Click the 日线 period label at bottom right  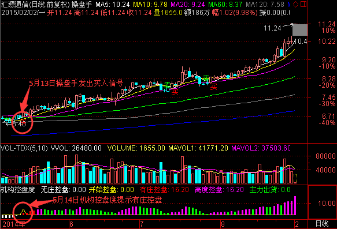(322, 224)
